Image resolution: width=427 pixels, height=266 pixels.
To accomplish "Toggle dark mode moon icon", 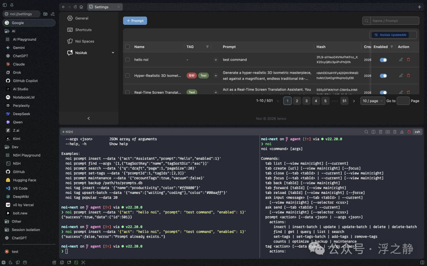I will [11, 262].
